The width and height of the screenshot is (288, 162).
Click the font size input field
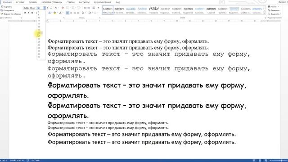pos(40,8)
